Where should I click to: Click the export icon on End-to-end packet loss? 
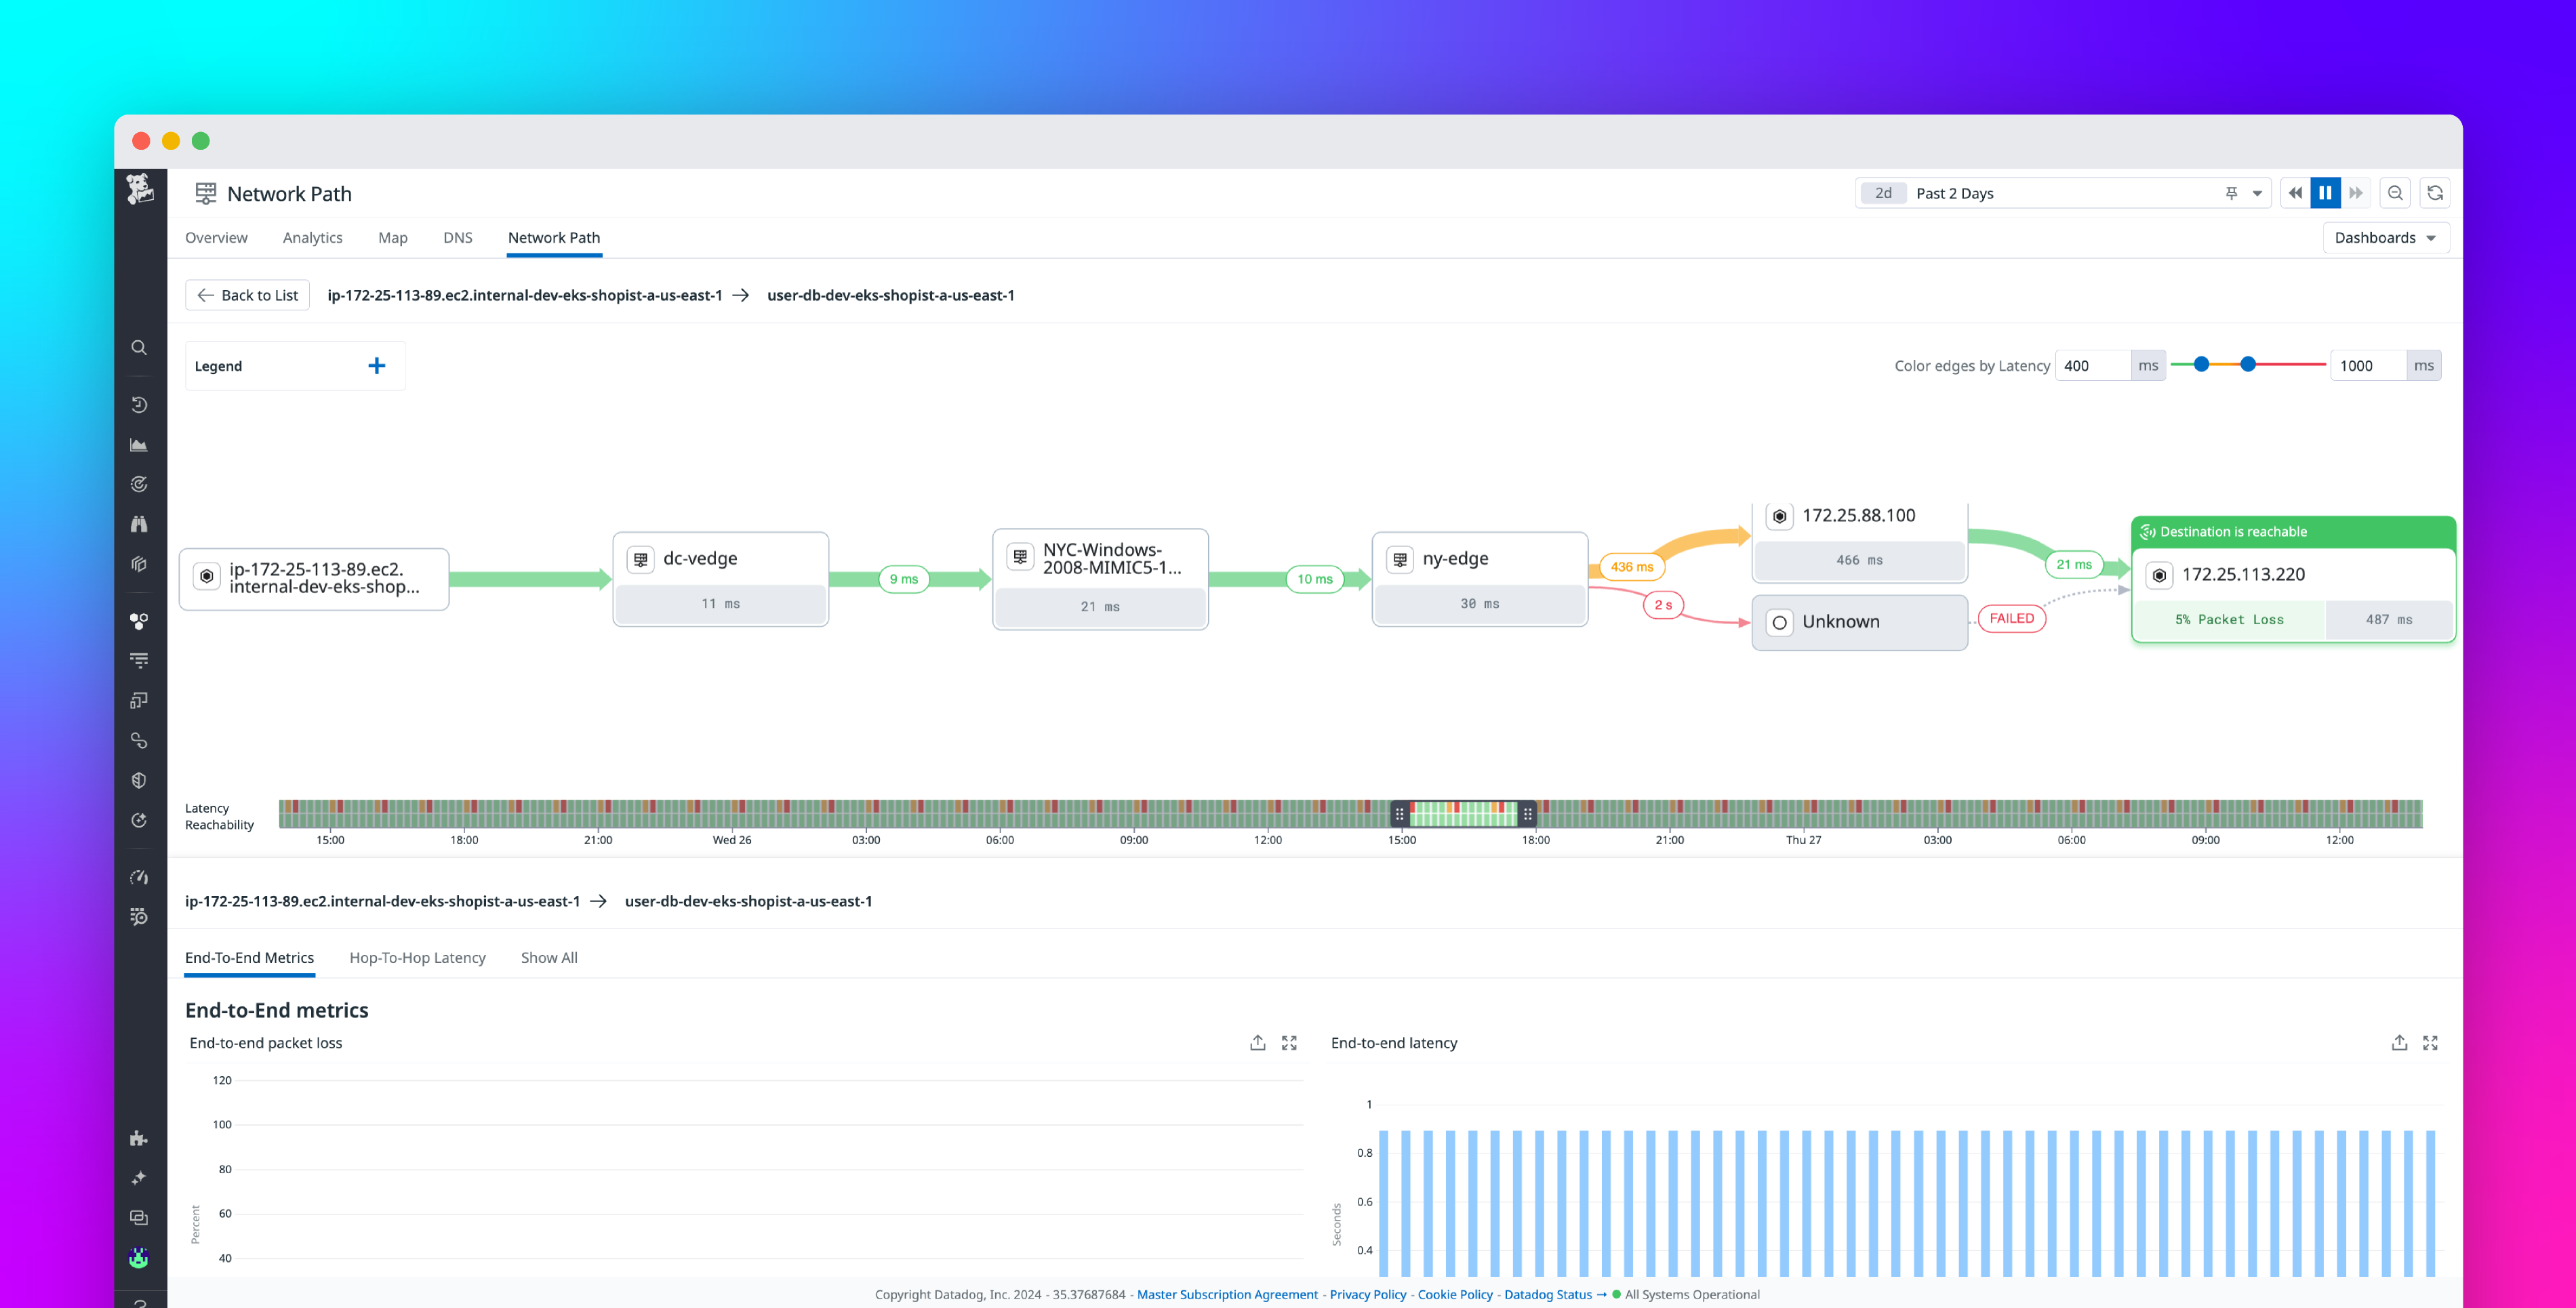(1257, 1042)
